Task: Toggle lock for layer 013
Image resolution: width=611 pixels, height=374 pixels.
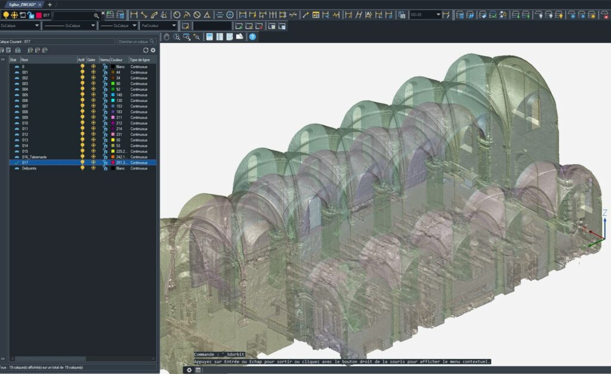Action: tap(105, 140)
